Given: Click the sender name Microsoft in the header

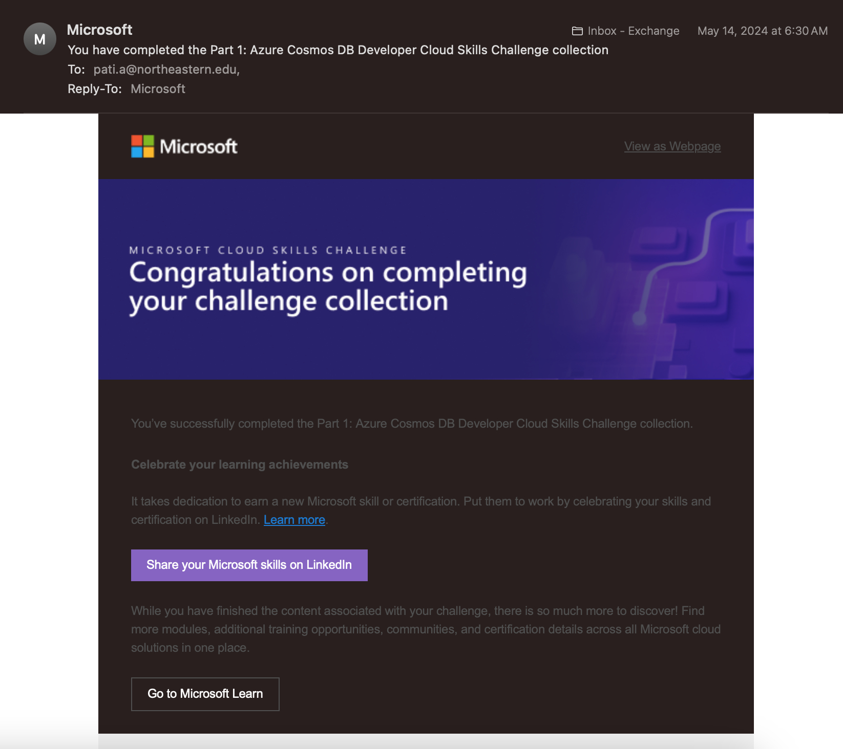Looking at the screenshot, I should pos(99,30).
